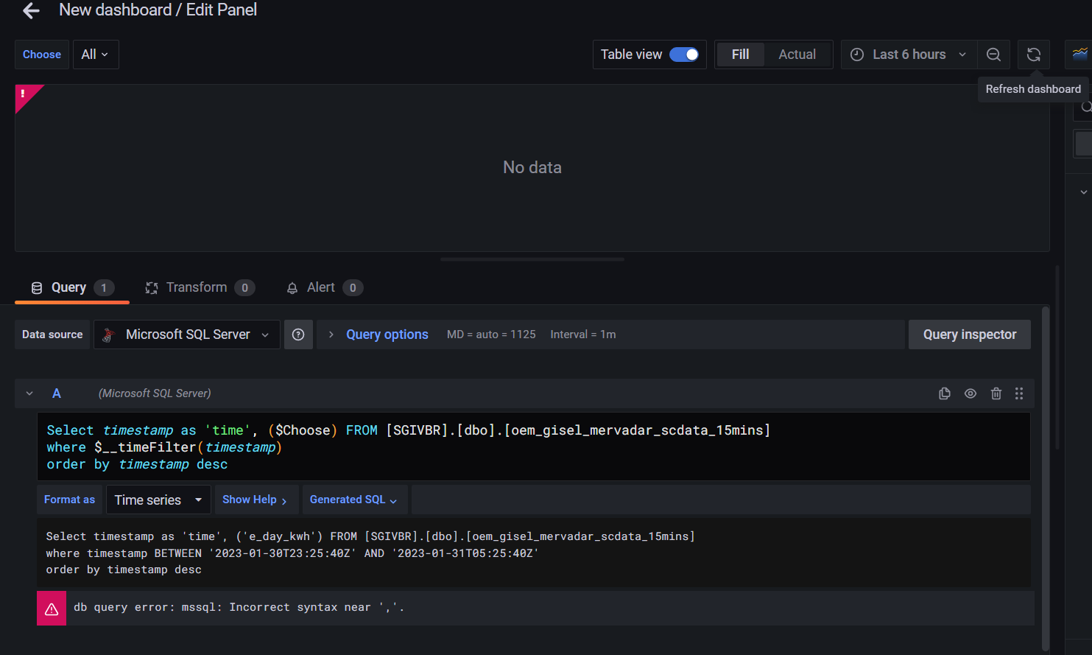1092x655 pixels.
Task: Expand Show Help for the query
Action: pos(255,500)
